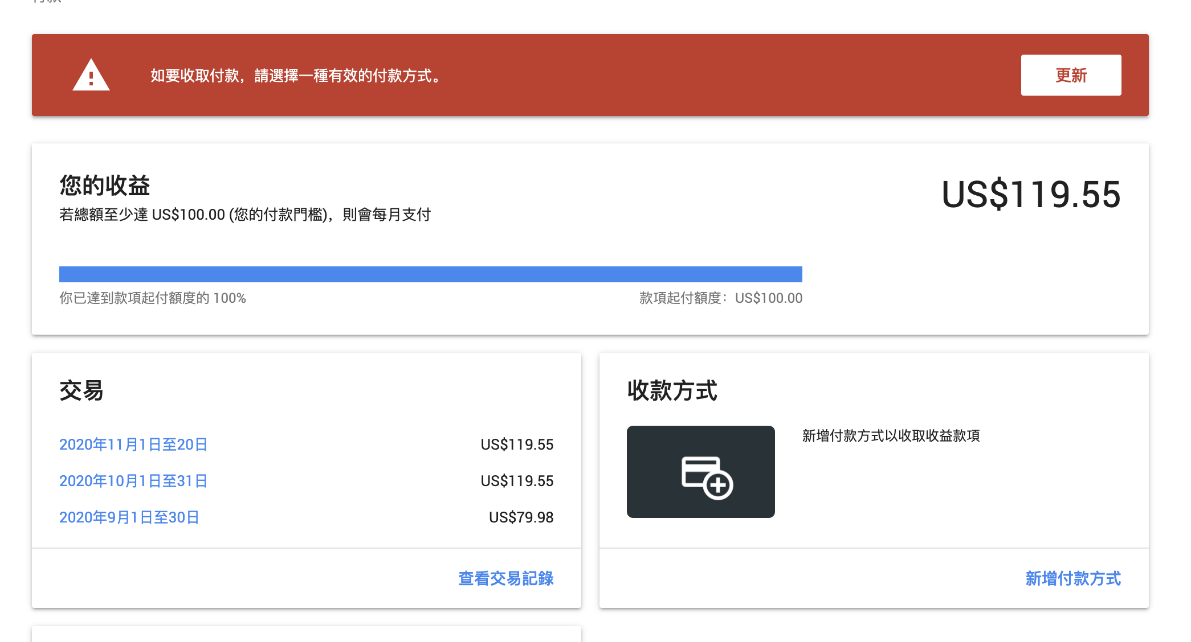Click the 100% threshold progress text
1191x642 pixels.
[153, 298]
